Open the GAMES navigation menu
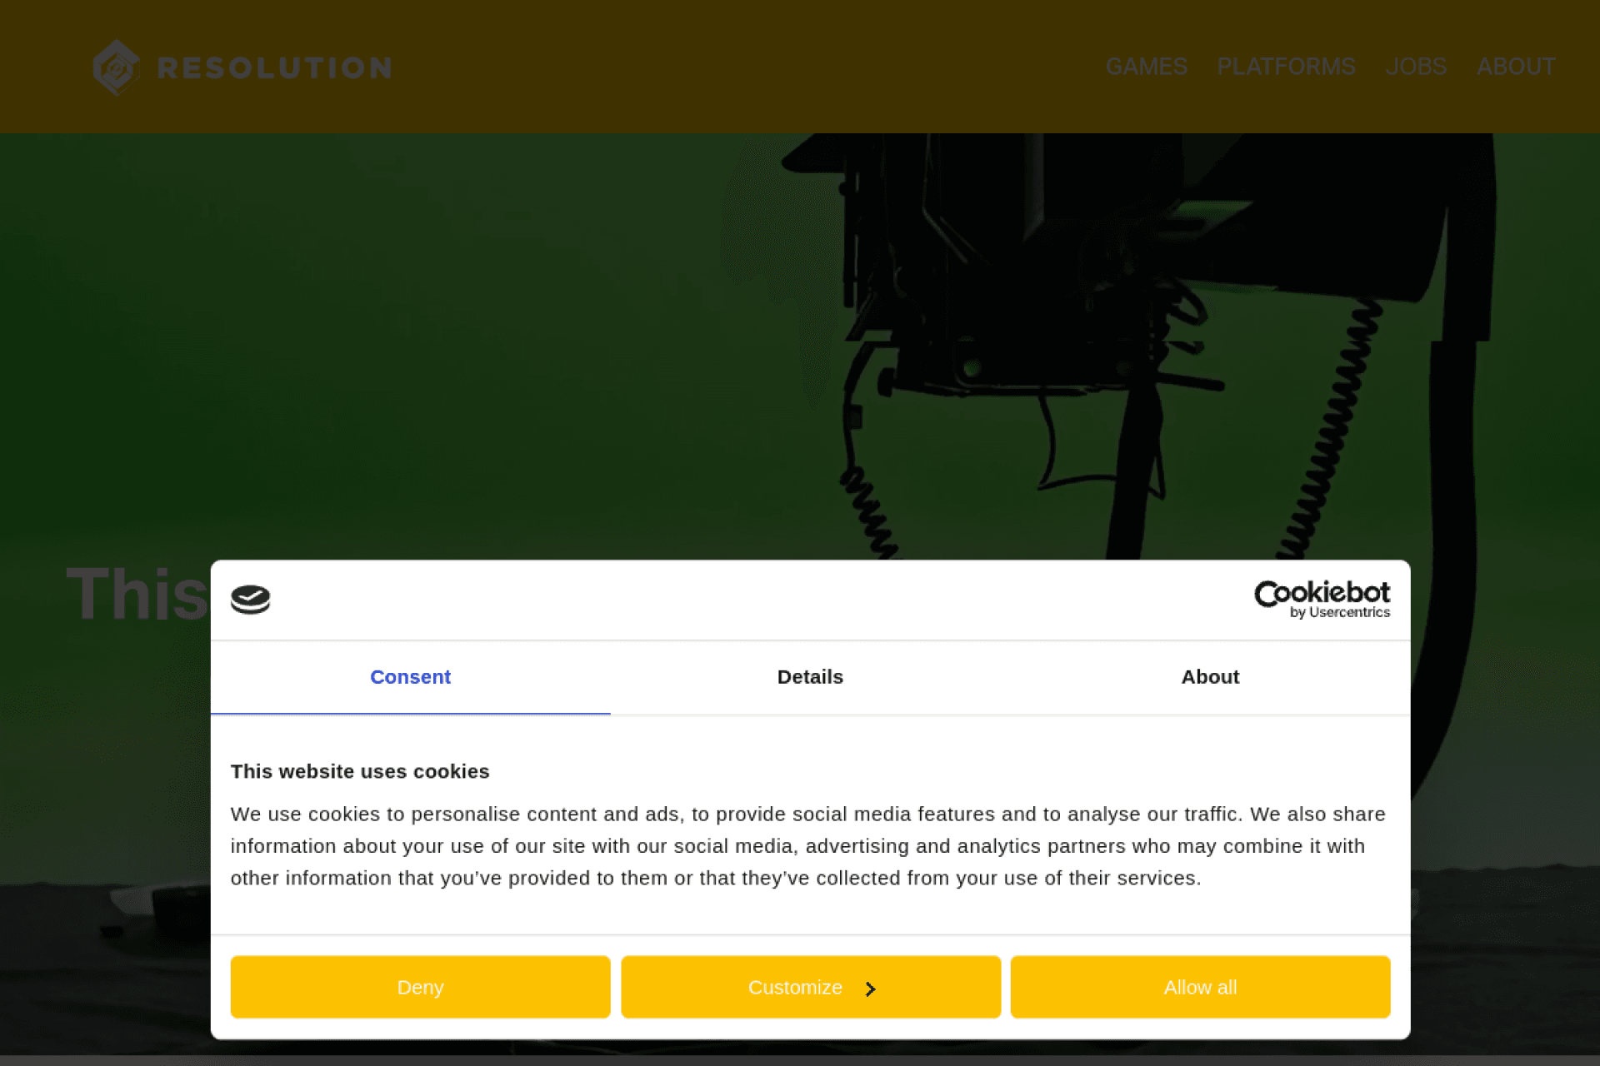Viewport: 1600px width, 1066px height. pyautogui.click(x=1146, y=67)
